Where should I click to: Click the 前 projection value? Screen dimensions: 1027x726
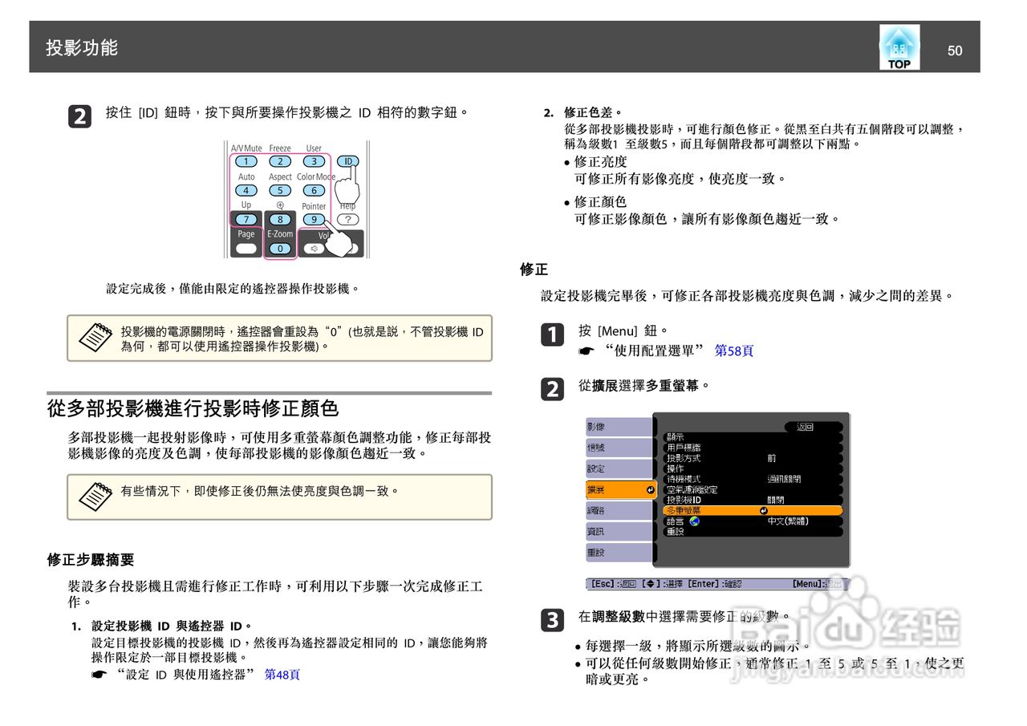[x=771, y=458]
